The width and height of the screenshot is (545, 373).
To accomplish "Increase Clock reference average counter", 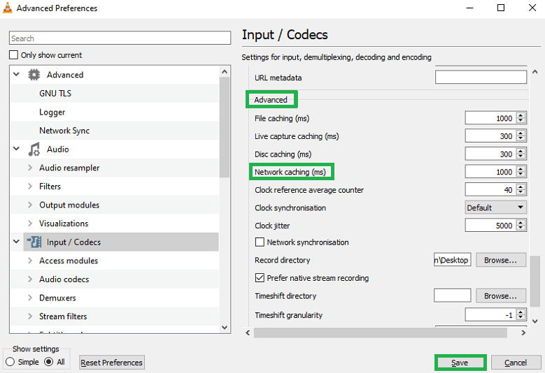I will 521,186.
